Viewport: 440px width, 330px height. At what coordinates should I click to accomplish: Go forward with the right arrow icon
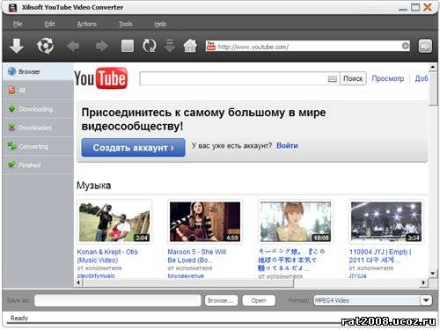pyautogui.click(x=101, y=46)
